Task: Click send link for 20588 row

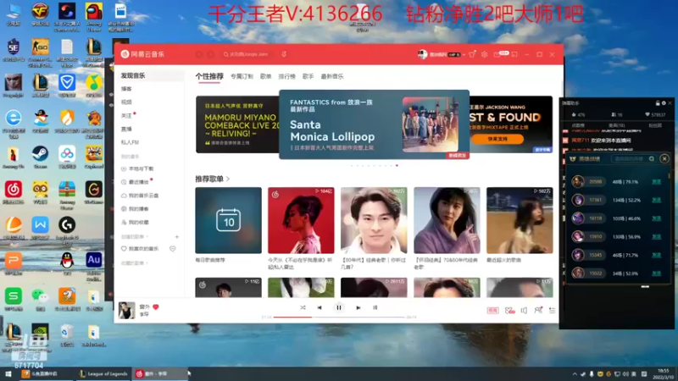Action: [x=656, y=182]
